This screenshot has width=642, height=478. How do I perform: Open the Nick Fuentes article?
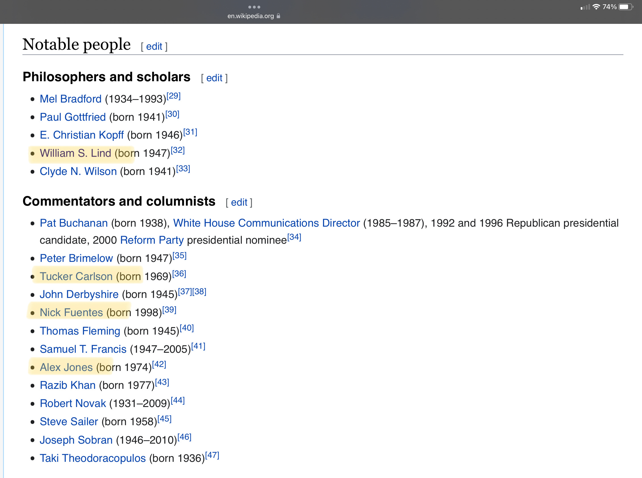pyautogui.click(x=72, y=312)
